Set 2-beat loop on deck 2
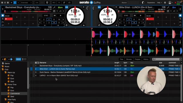 click(x=124, y=19)
